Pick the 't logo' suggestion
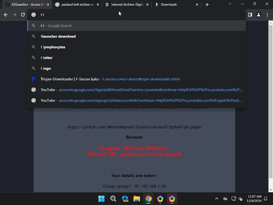 [136, 68]
